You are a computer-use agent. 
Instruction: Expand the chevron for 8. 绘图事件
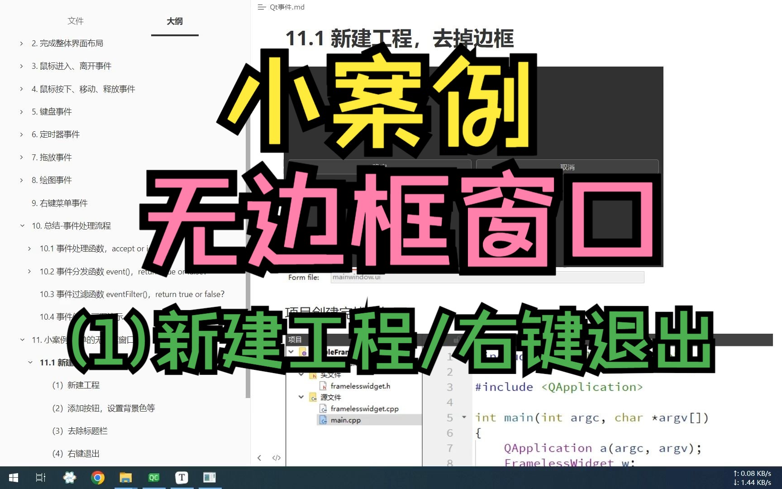21,180
